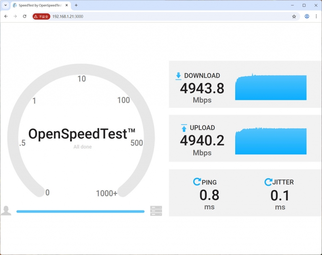Click the user silhouette icon
This screenshot has height=255, width=322.
(6, 211)
